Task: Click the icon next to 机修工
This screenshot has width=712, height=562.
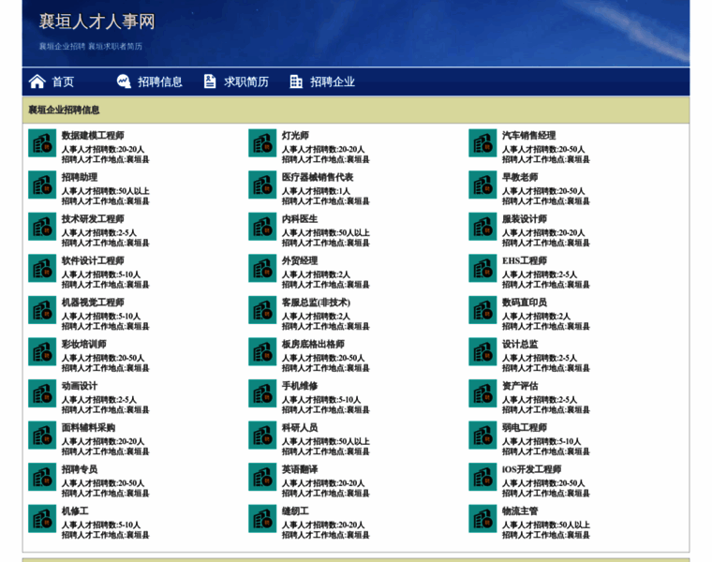Action: (x=42, y=519)
